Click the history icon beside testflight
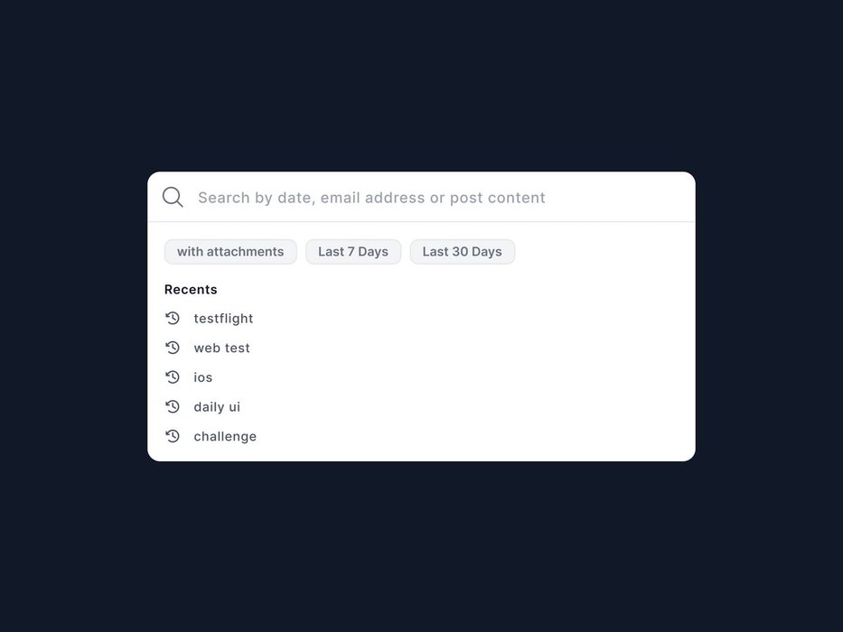The height and width of the screenshot is (632, 843). 173,319
